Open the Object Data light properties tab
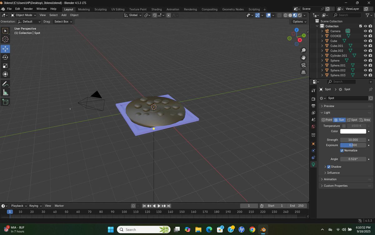The height and width of the screenshot is (235, 375). [x=313, y=164]
